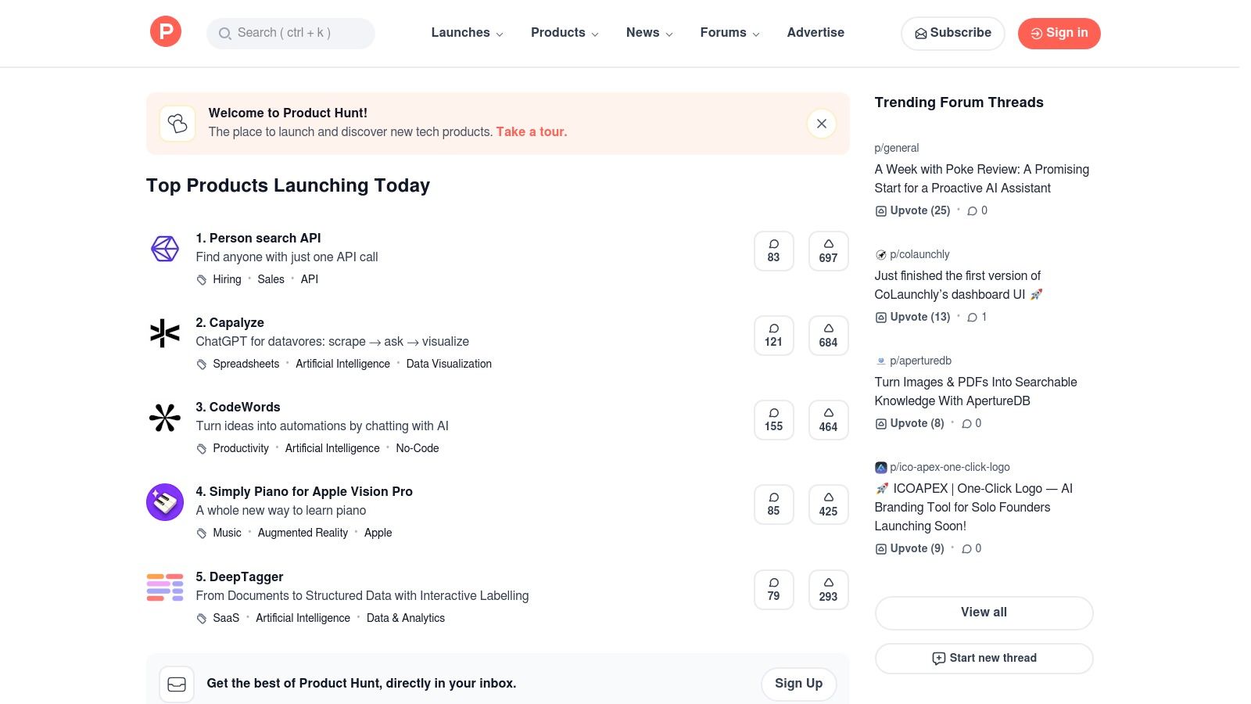Focus the Search input field
This screenshot has height=704, width=1251.
point(291,33)
